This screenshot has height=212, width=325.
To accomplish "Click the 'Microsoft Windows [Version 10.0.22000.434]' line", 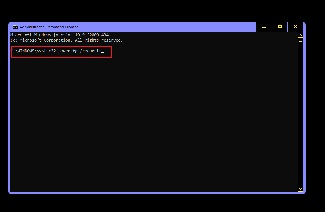I will tap(61, 35).
